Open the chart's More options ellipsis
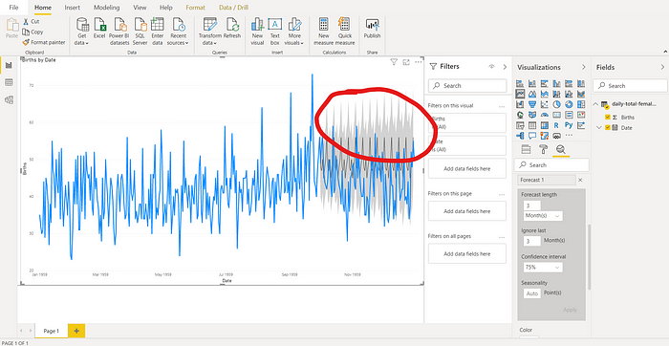This screenshot has height=346, width=669. [x=419, y=62]
